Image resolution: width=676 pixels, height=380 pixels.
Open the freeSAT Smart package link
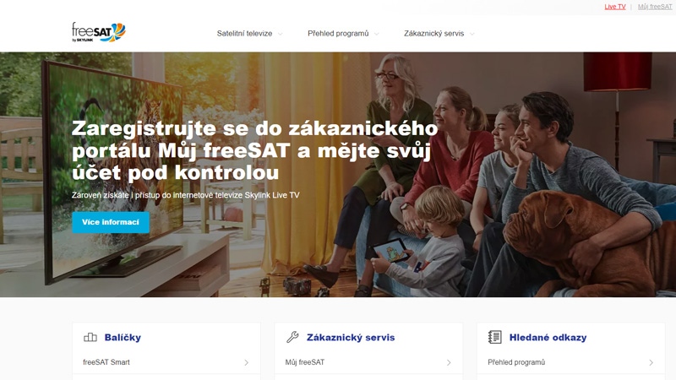[106, 362]
